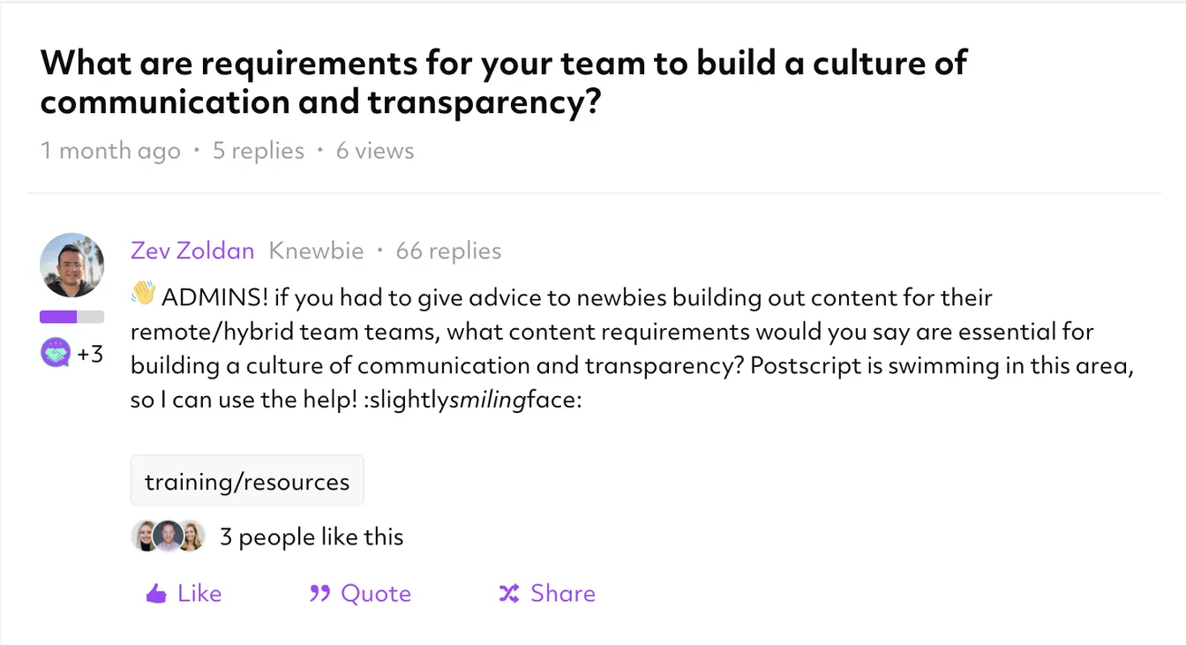Select the Knewbie rank label
The image size is (1186, 645).
pos(316,251)
